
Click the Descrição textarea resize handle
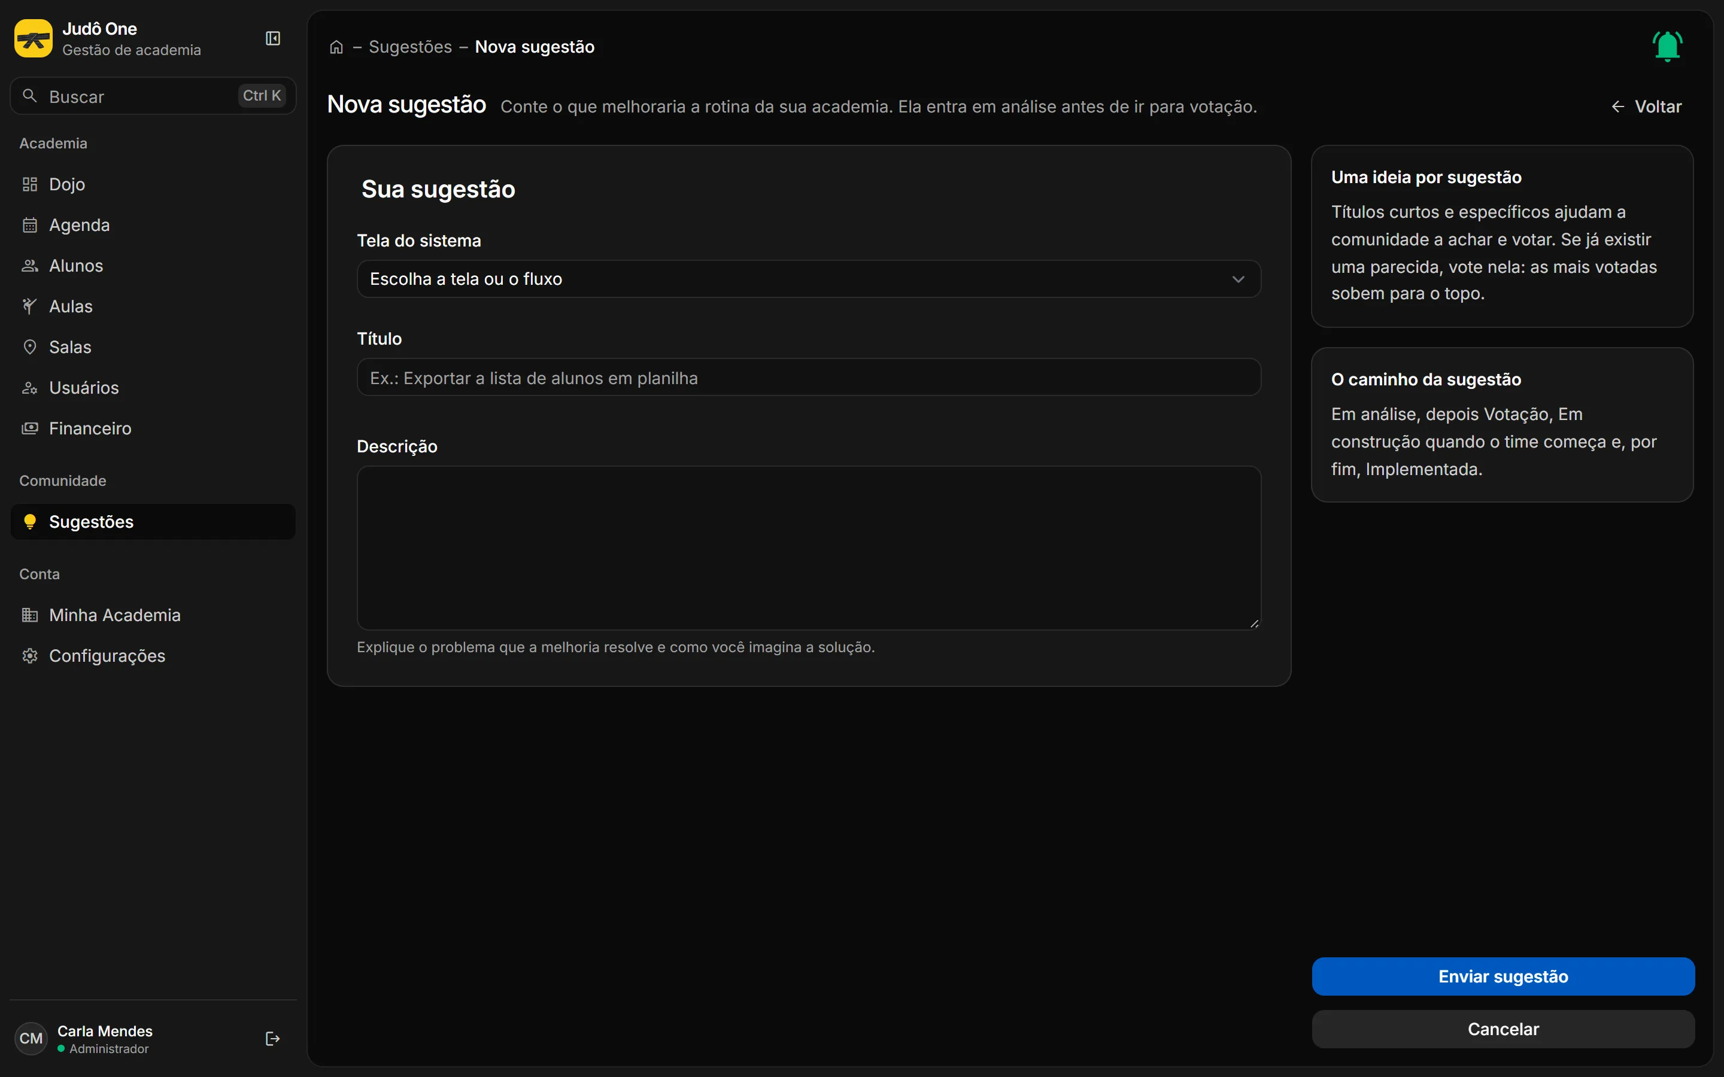point(1254,623)
